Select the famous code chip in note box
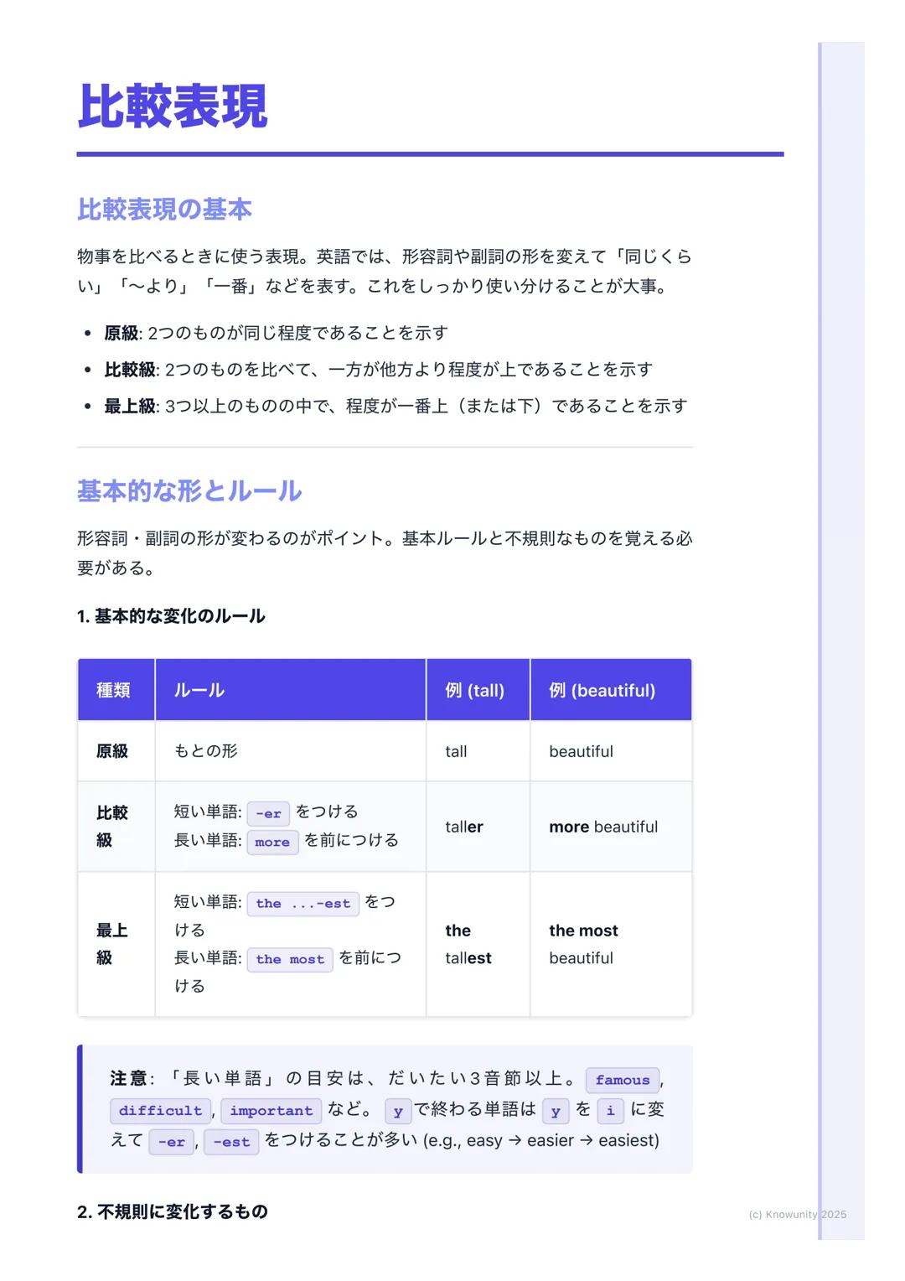Image resolution: width=905 pixels, height=1281 pixels. pyautogui.click(x=623, y=1081)
